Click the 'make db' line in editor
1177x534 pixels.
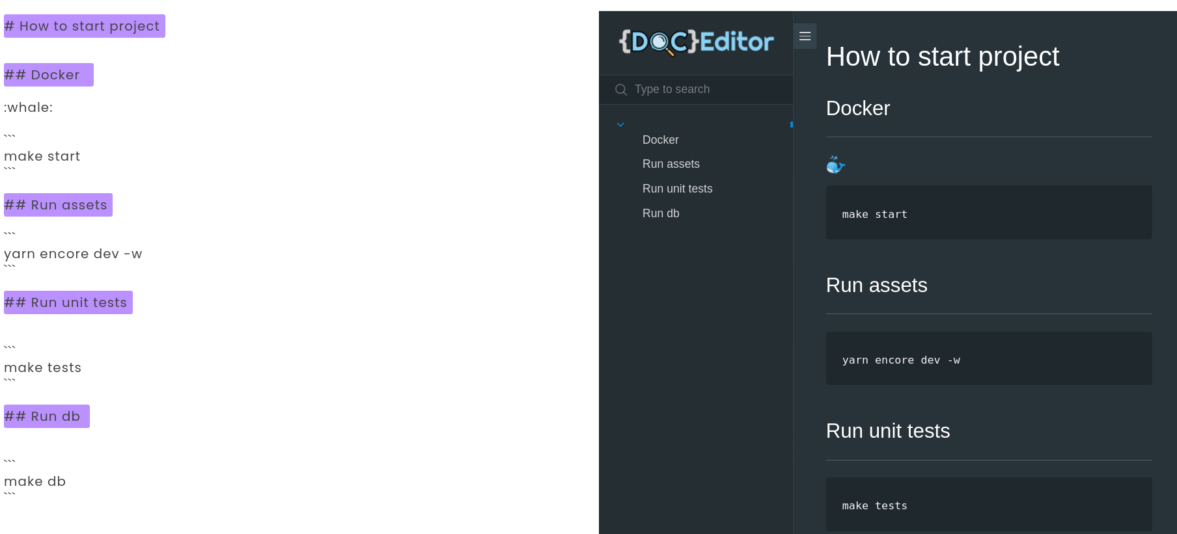pos(35,481)
